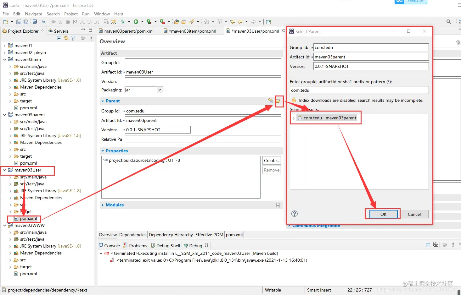Open the Run button dropdown arrow
Screen dimensions: 461x295
(142, 22)
